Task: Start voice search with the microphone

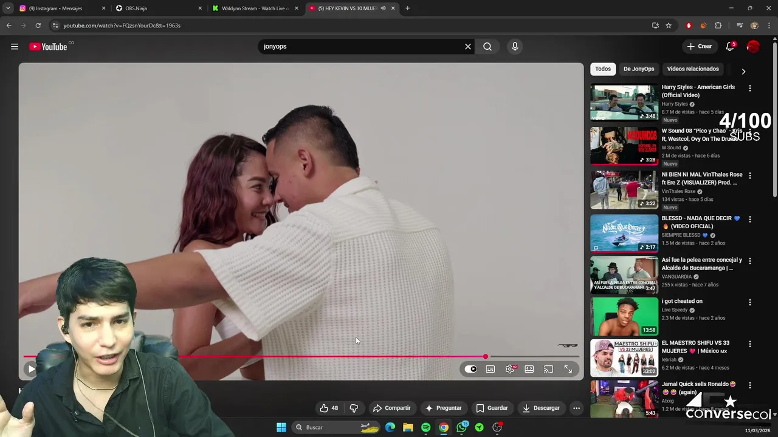Action: click(x=515, y=47)
